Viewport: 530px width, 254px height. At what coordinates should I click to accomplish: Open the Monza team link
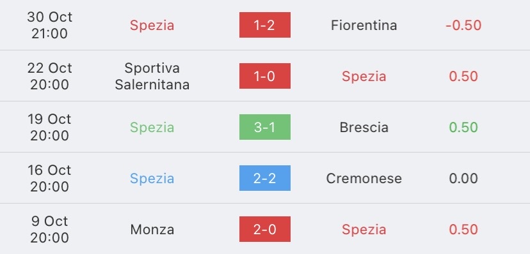152,229
